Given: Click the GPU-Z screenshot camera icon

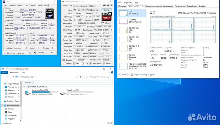Looking at the screenshot, I should point(105,5).
